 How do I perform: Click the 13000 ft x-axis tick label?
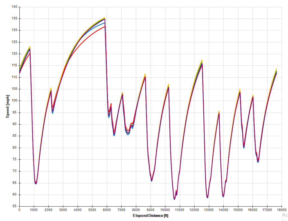tap(209, 210)
